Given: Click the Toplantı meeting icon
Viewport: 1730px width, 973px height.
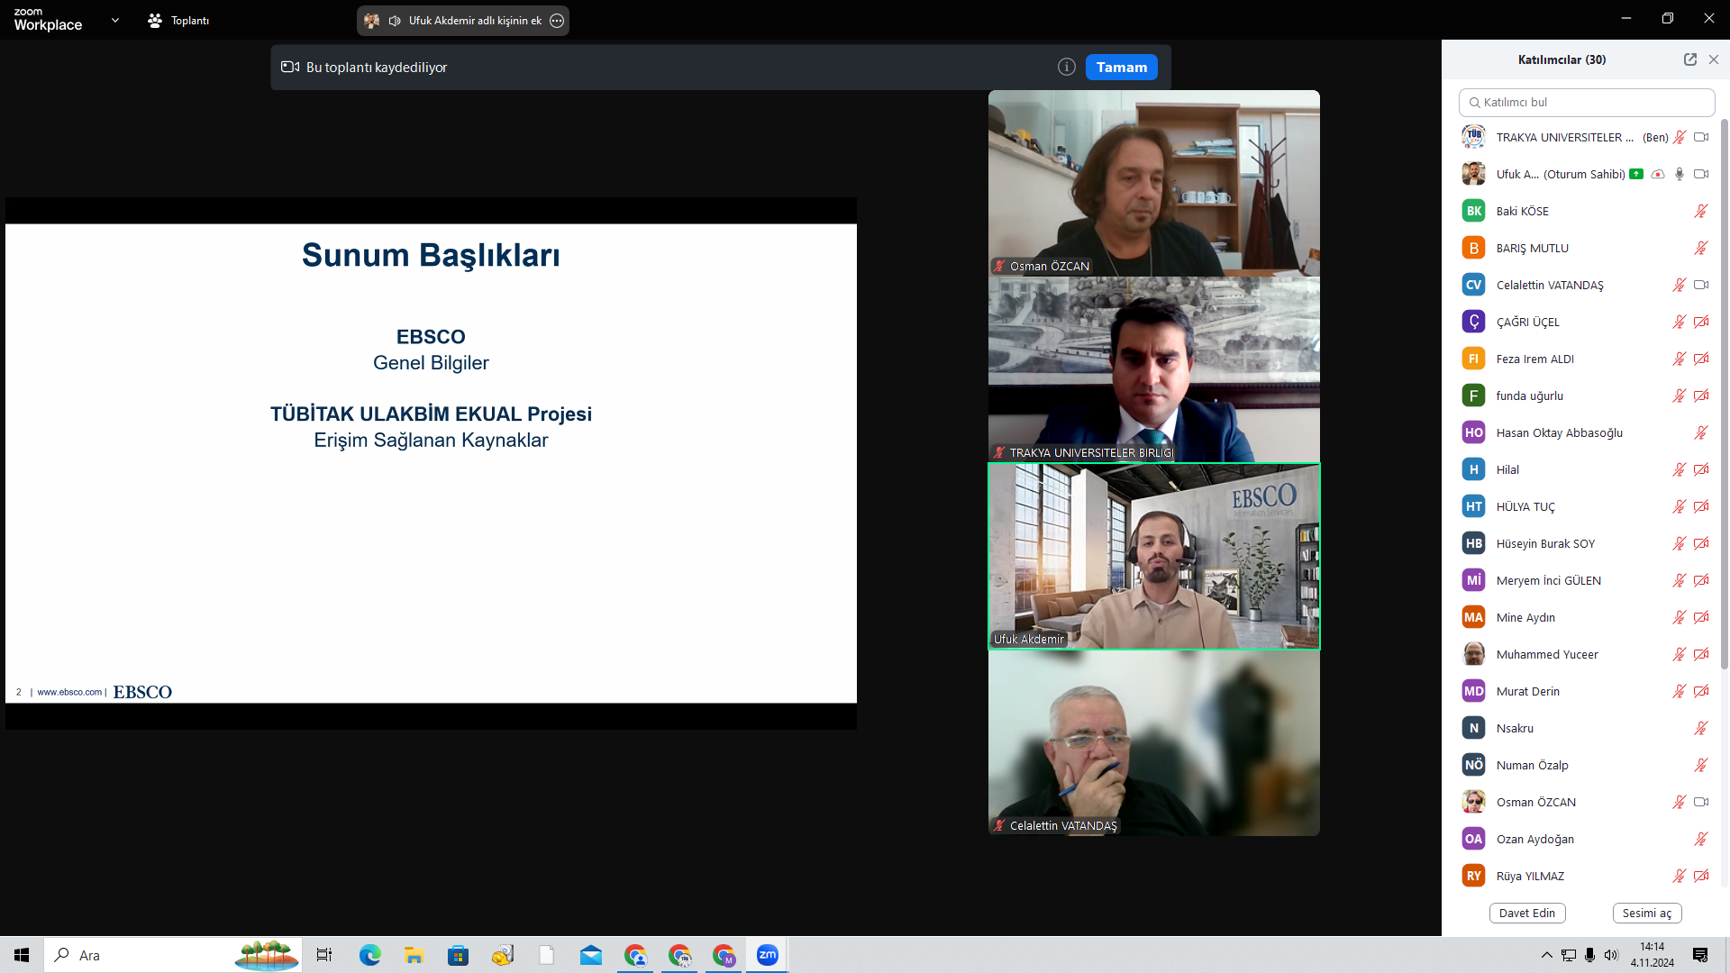Looking at the screenshot, I should coord(155,21).
